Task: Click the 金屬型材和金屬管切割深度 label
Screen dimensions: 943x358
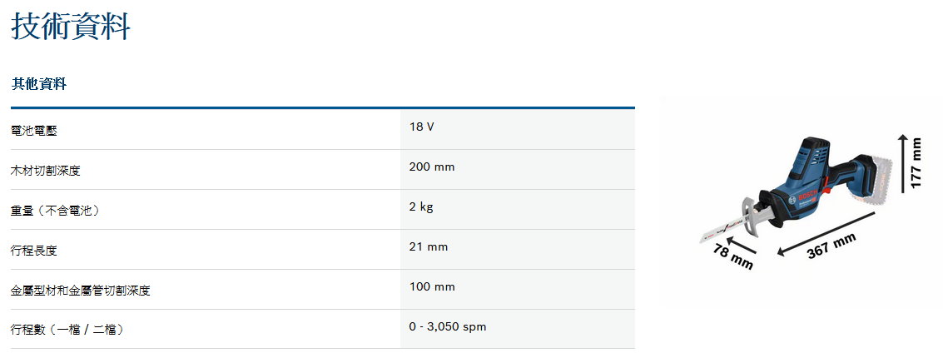Action: [81, 291]
